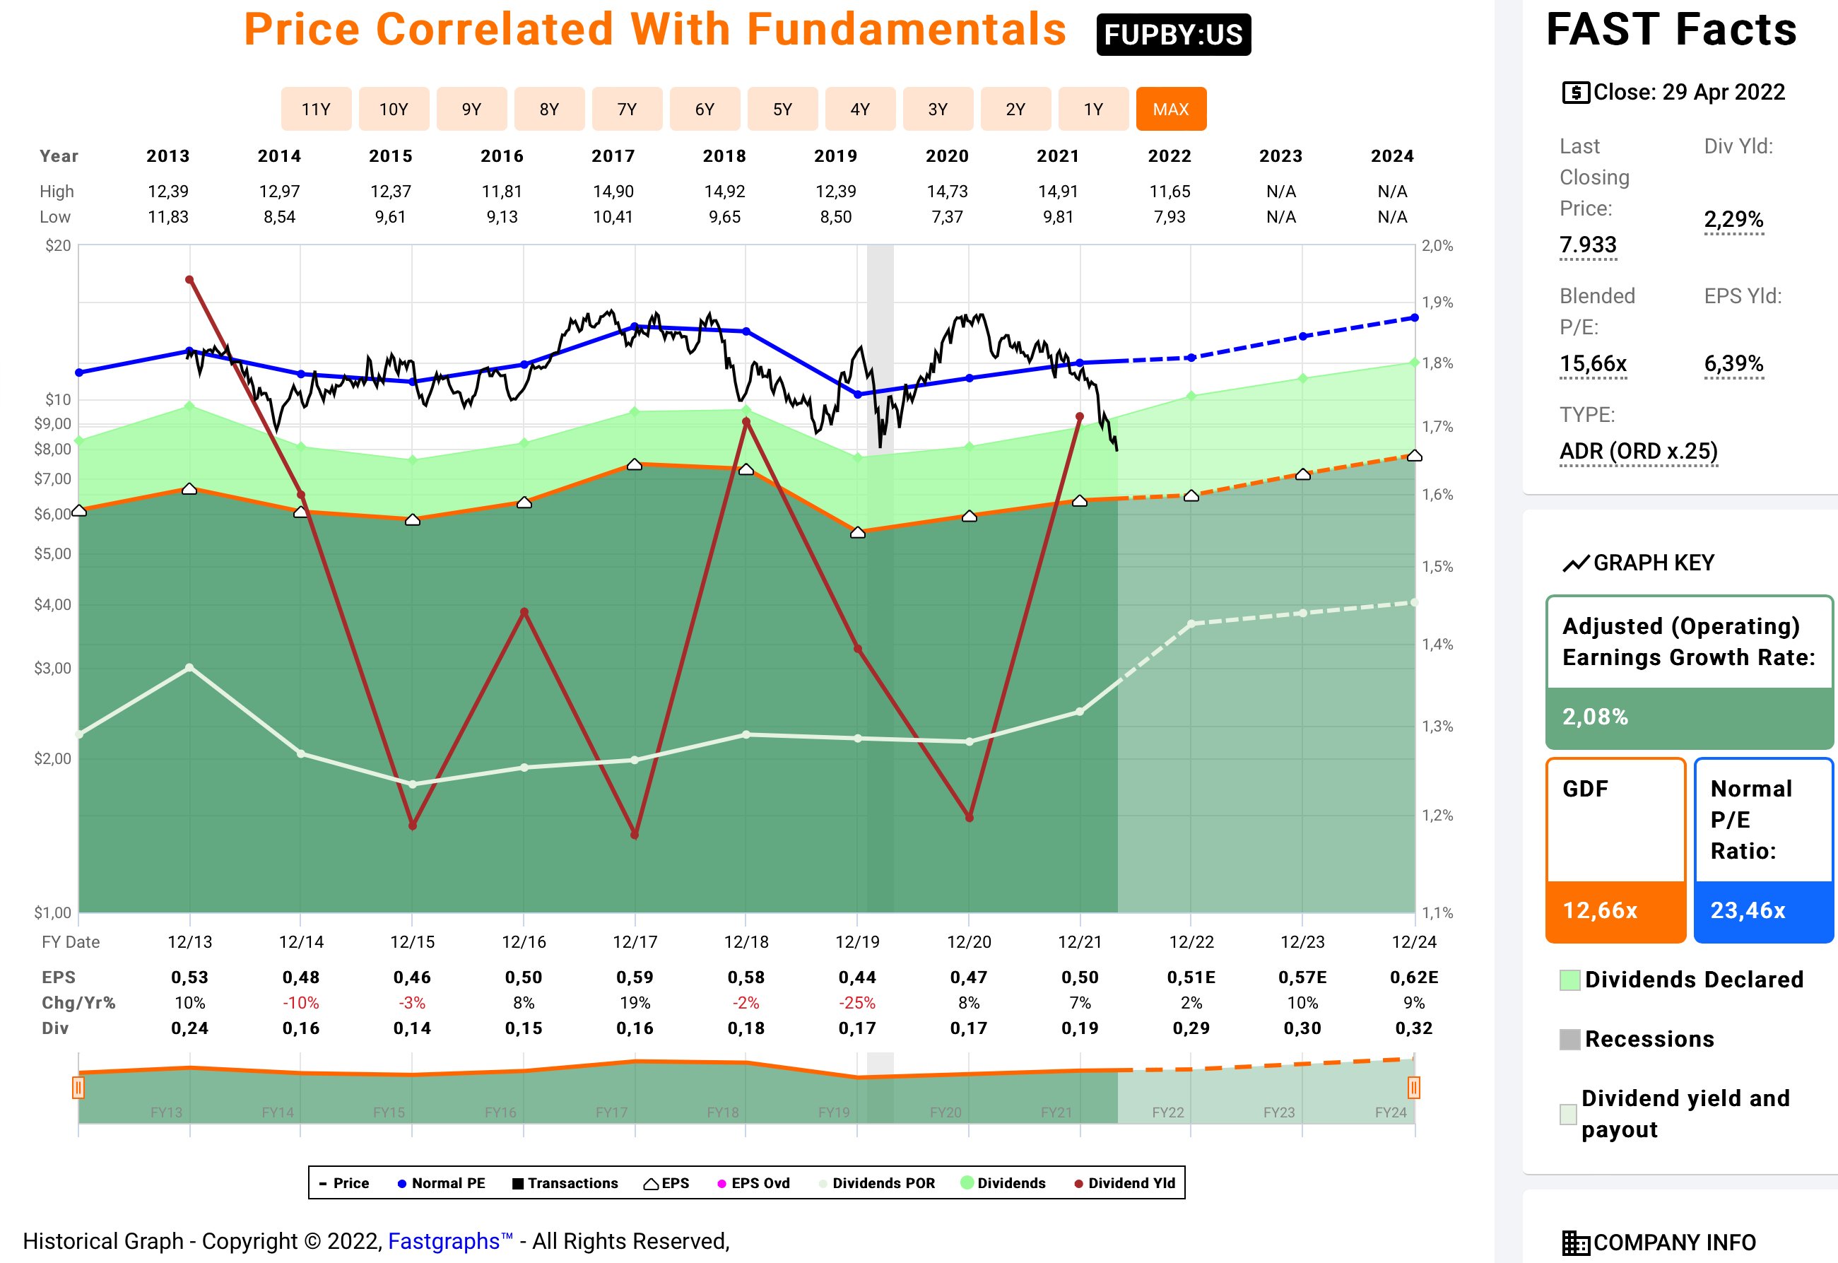Image resolution: width=1838 pixels, height=1263 pixels.
Task: Select the 5Y time range tab
Action: [x=782, y=110]
